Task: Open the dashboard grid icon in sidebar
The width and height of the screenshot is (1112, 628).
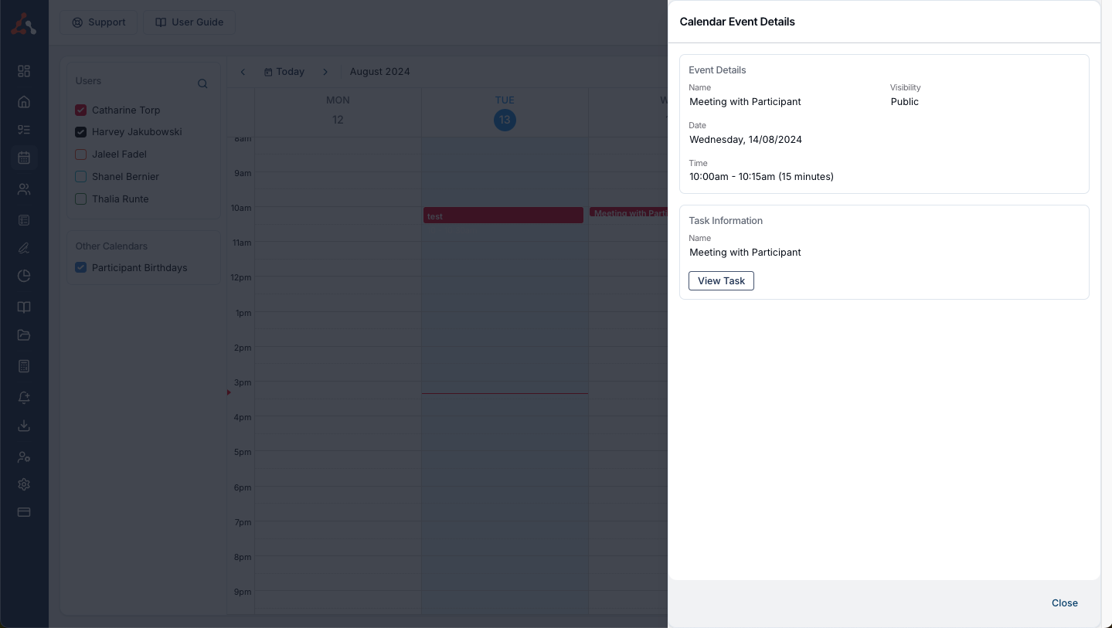Action: [24, 71]
